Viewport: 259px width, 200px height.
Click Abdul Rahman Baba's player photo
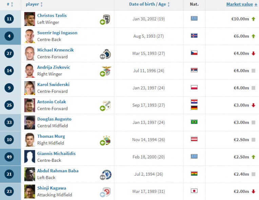pyautogui.click(x=29, y=174)
